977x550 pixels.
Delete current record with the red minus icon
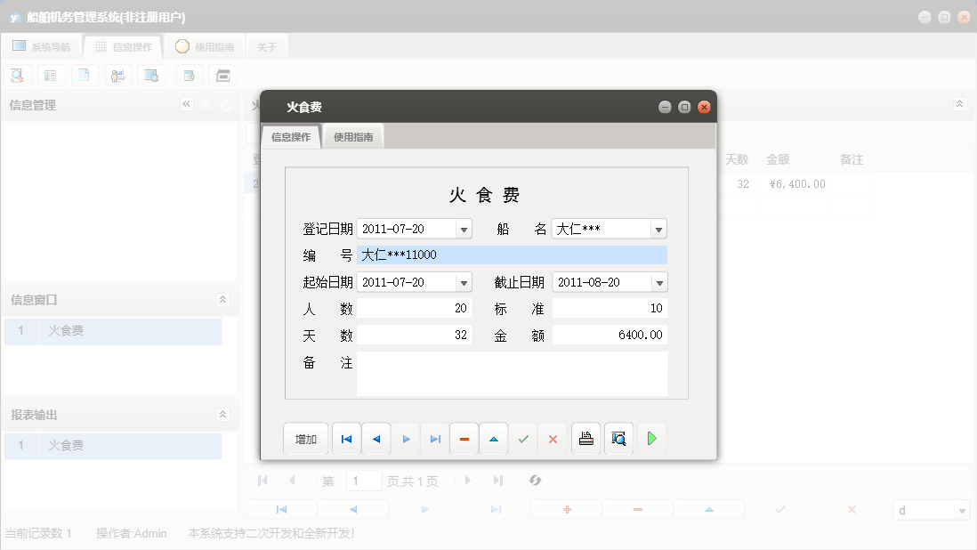click(x=464, y=438)
